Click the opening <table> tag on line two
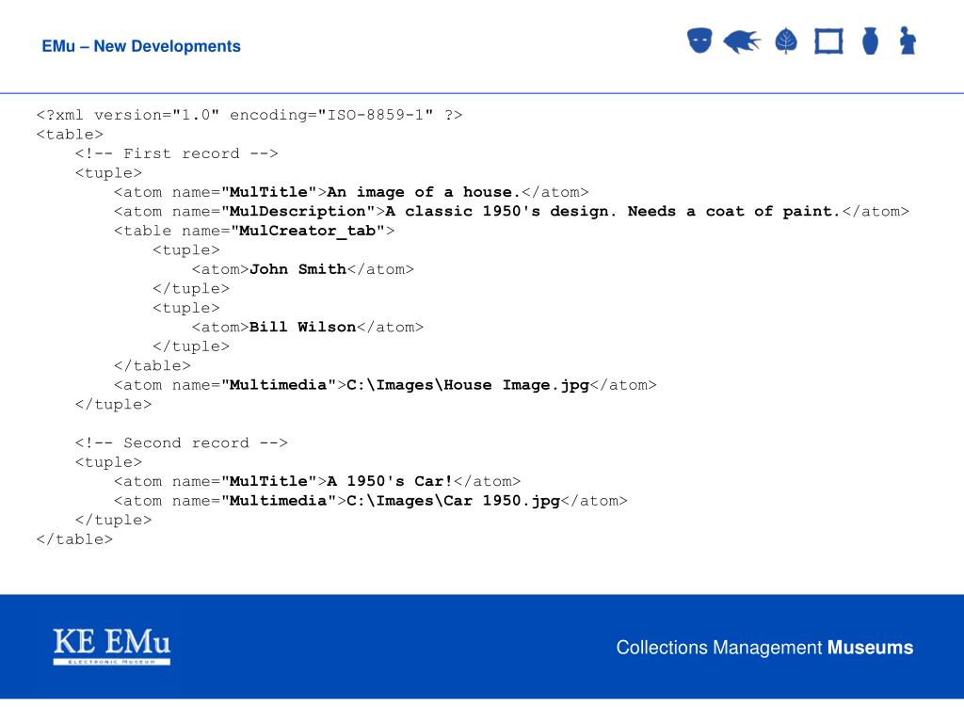The image size is (964, 723). tap(70, 135)
